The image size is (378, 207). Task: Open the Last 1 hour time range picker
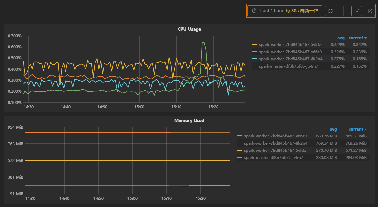285,11
